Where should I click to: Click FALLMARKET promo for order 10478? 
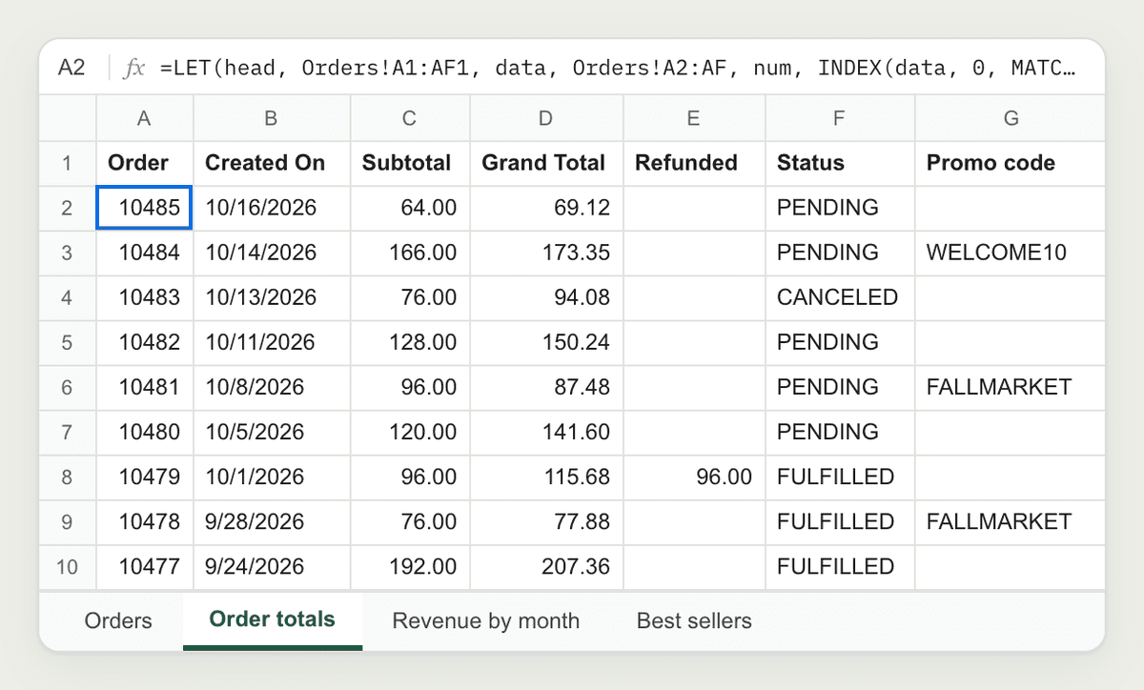pyautogui.click(x=1011, y=521)
